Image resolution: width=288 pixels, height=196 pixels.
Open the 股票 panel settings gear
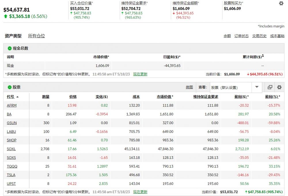(x=279, y=87)
